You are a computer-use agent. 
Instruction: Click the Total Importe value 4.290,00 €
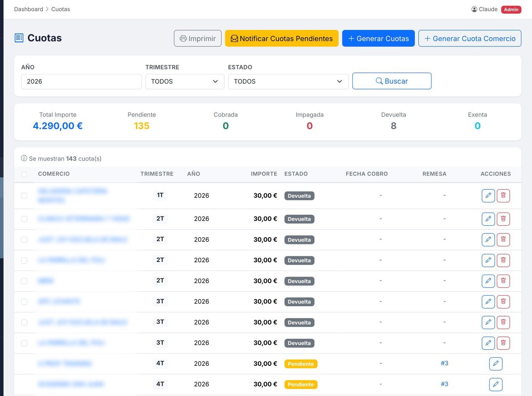(58, 126)
